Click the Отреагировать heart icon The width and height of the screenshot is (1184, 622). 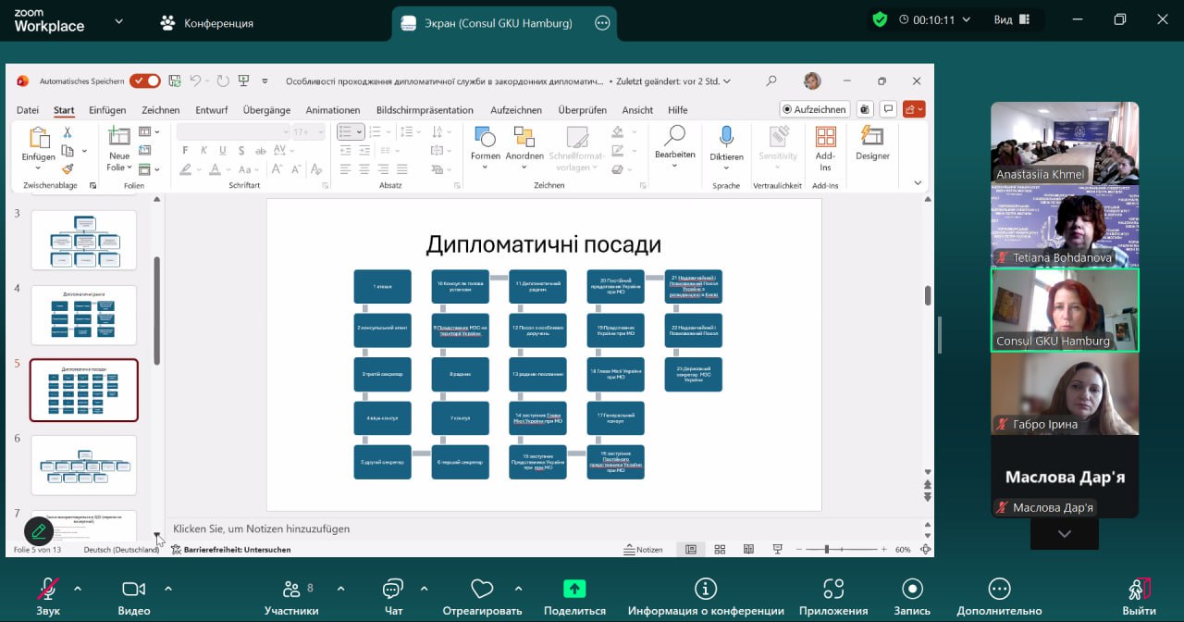481,590
